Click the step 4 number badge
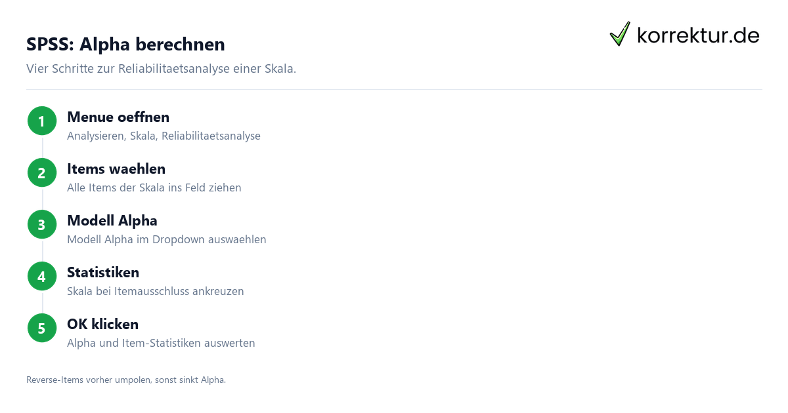The height and width of the screenshot is (413, 788). pyautogui.click(x=42, y=277)
